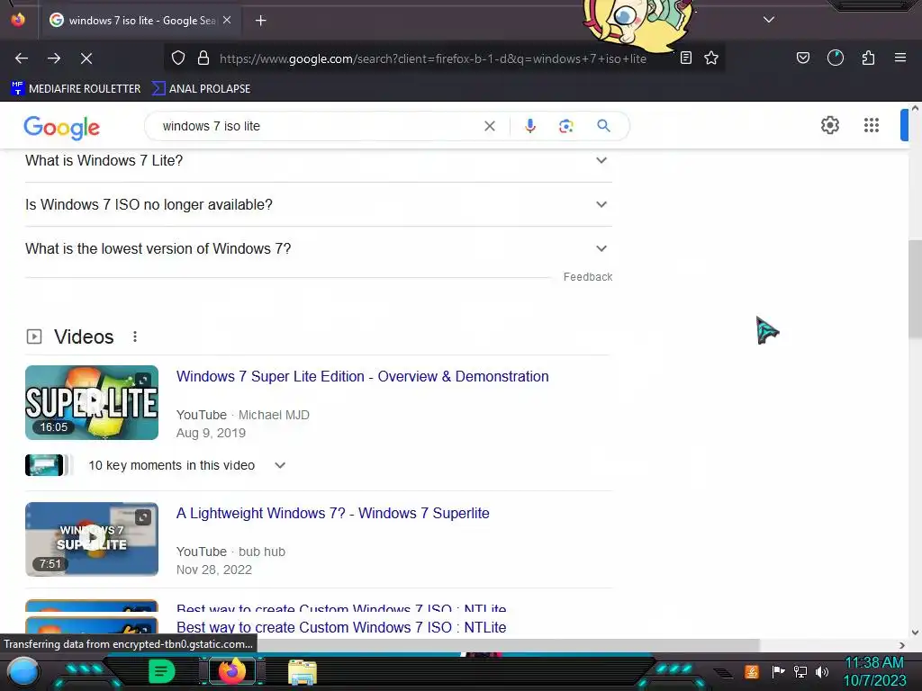This screenshot has width=922, height=691.
Task: Open the second bookmark in the bookmarks toolbar
Action: [x=201, y=89]
